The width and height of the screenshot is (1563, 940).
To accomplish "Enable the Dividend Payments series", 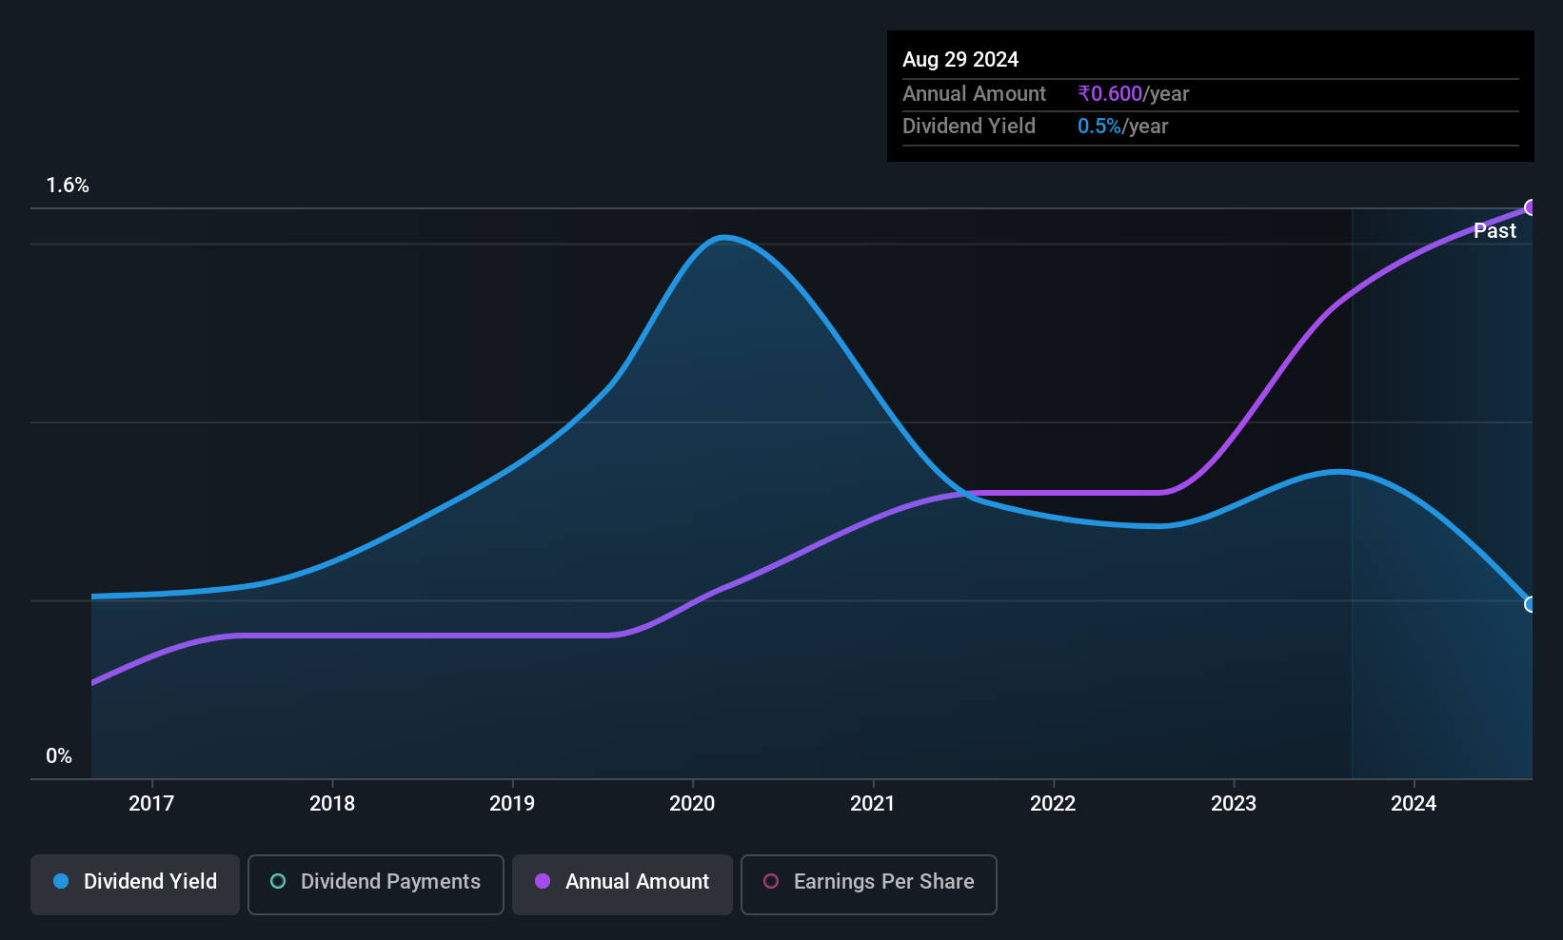I will point(376,885).
